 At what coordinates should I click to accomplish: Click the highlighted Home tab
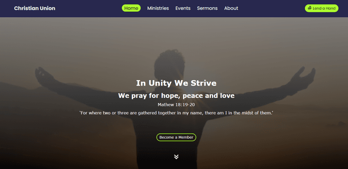(x=131, y=8)
